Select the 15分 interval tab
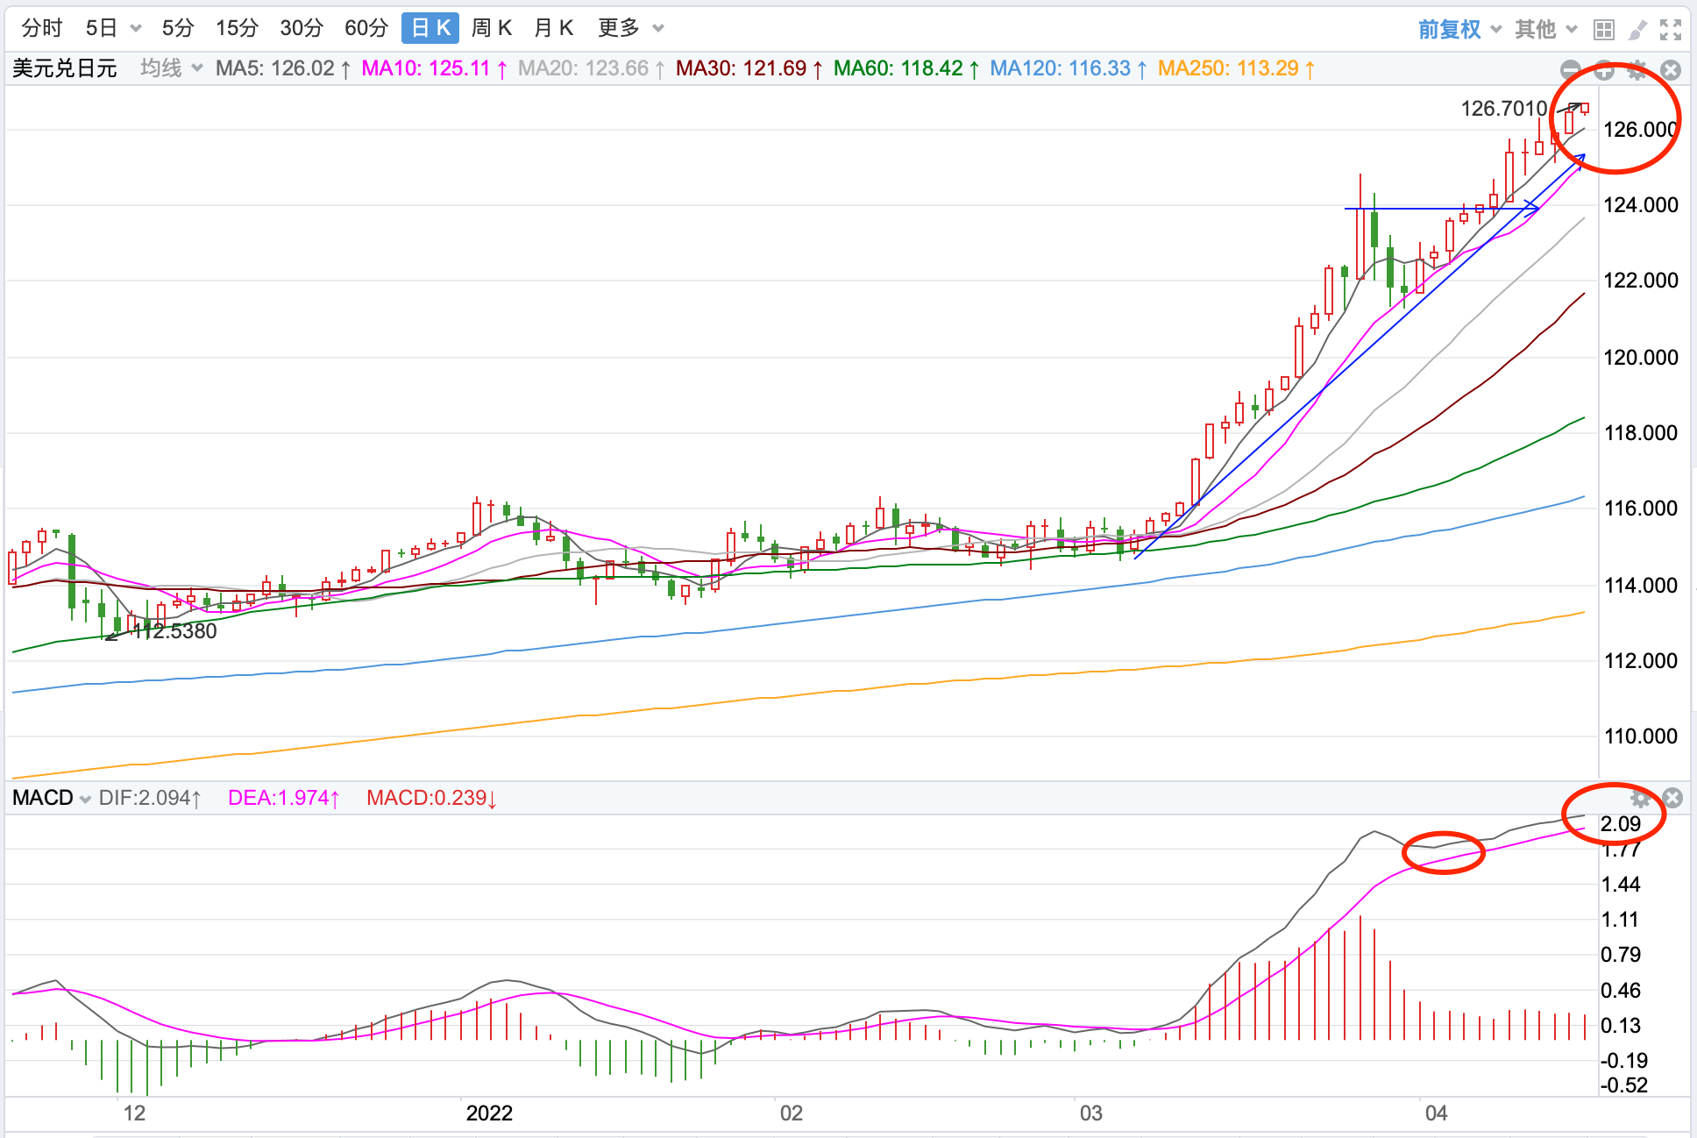Image resolution: width=1697 pixels, height=1138 pixels. tap(238, 28)
